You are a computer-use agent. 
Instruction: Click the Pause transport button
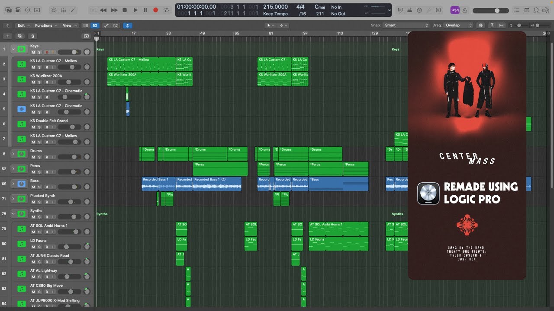point(145,10)
